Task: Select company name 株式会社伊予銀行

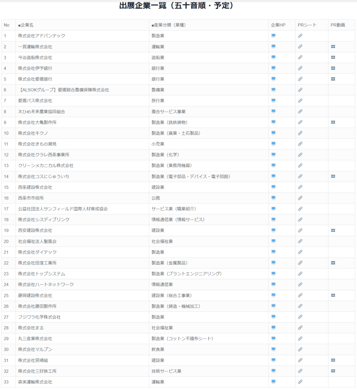Action: pyautogui.click(x=35, y=68)
